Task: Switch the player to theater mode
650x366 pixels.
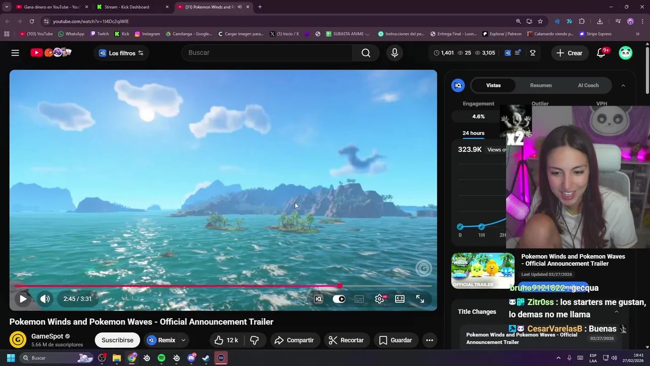Action: click(400, 299)
